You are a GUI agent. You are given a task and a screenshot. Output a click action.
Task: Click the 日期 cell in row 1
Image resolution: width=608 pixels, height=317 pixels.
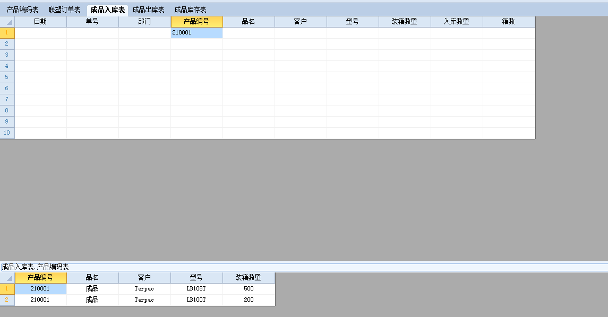pos(40,33)
